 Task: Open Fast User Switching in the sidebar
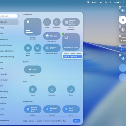coord(9,57)
